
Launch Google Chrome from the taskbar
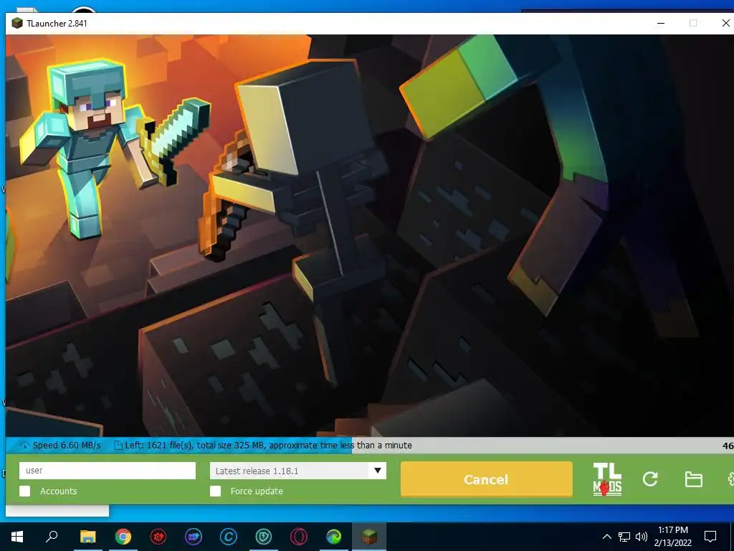tap(123, 537)
